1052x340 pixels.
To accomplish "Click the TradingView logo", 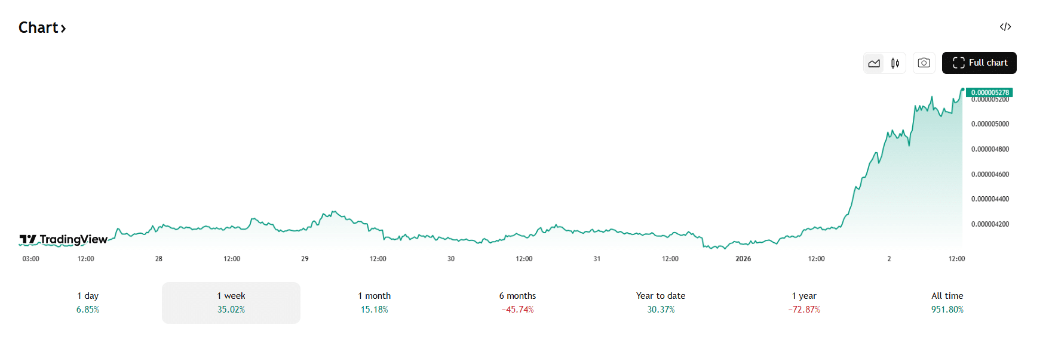I will click(x=63, y=240).
